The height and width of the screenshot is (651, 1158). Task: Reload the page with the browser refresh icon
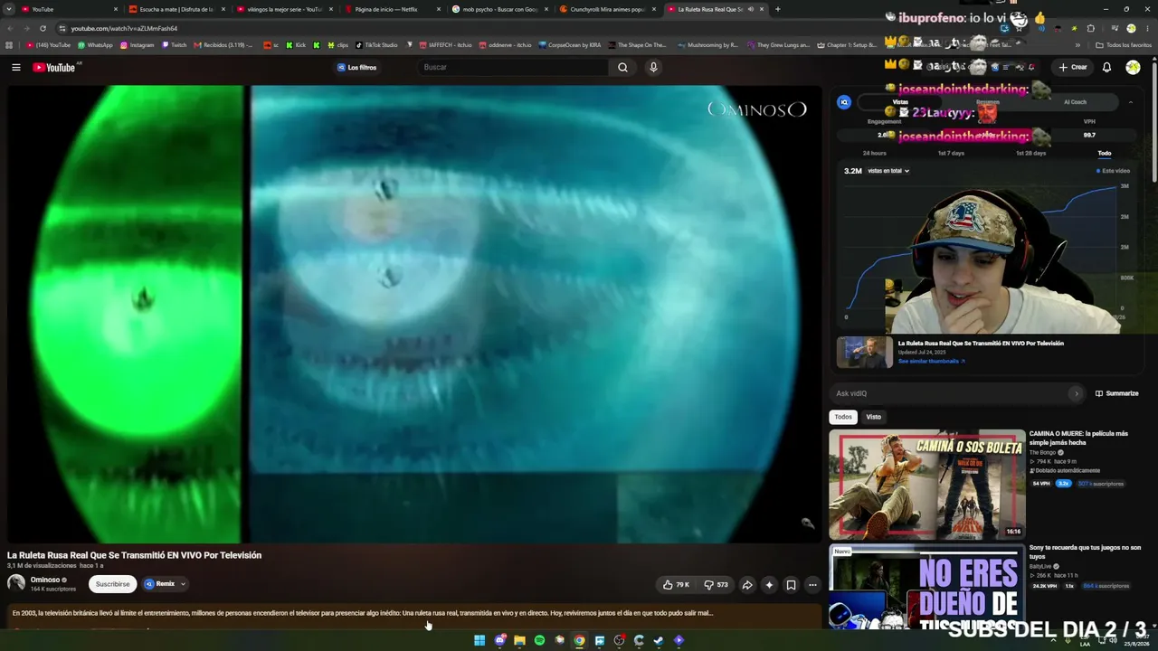[43, 28]
